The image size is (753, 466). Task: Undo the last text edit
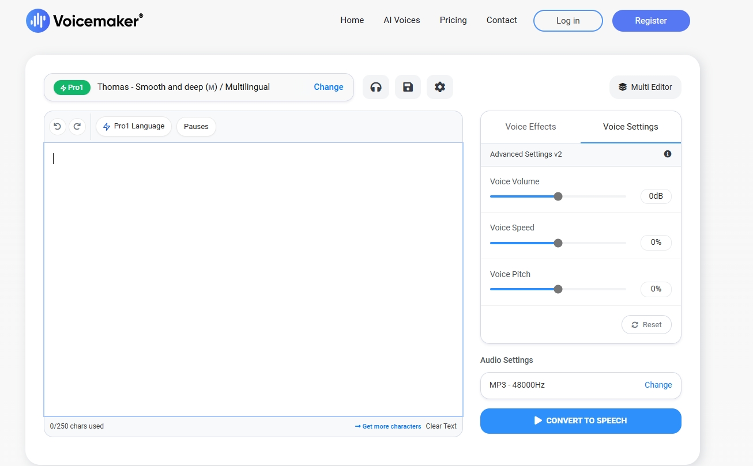tap(57, 127)
